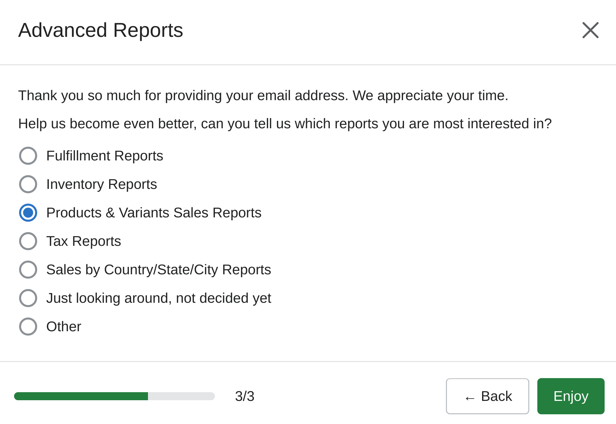Click the Fulfillment Reports label text
The height and width of the screenshot is (424, 616).
pyautogui.click(x=105, y=155)
